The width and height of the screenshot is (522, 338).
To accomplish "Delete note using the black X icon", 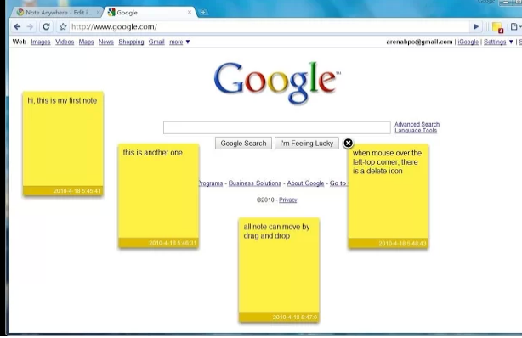I will click(x=348, y=143).
